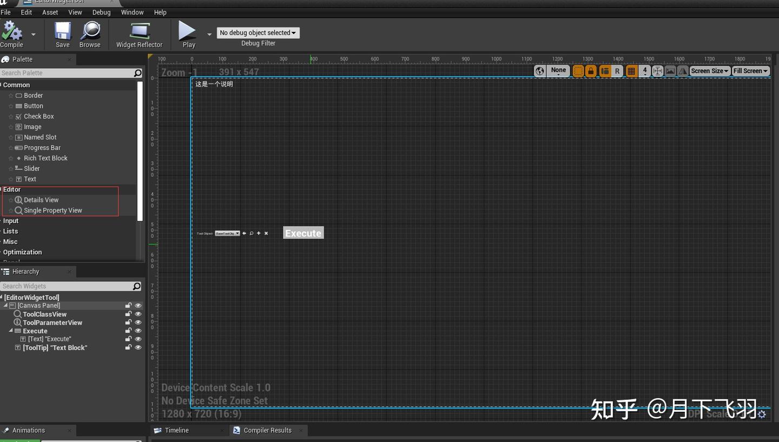Open the Widget Reflector tool
Screen dimensions: 779x442
(139, 32)
